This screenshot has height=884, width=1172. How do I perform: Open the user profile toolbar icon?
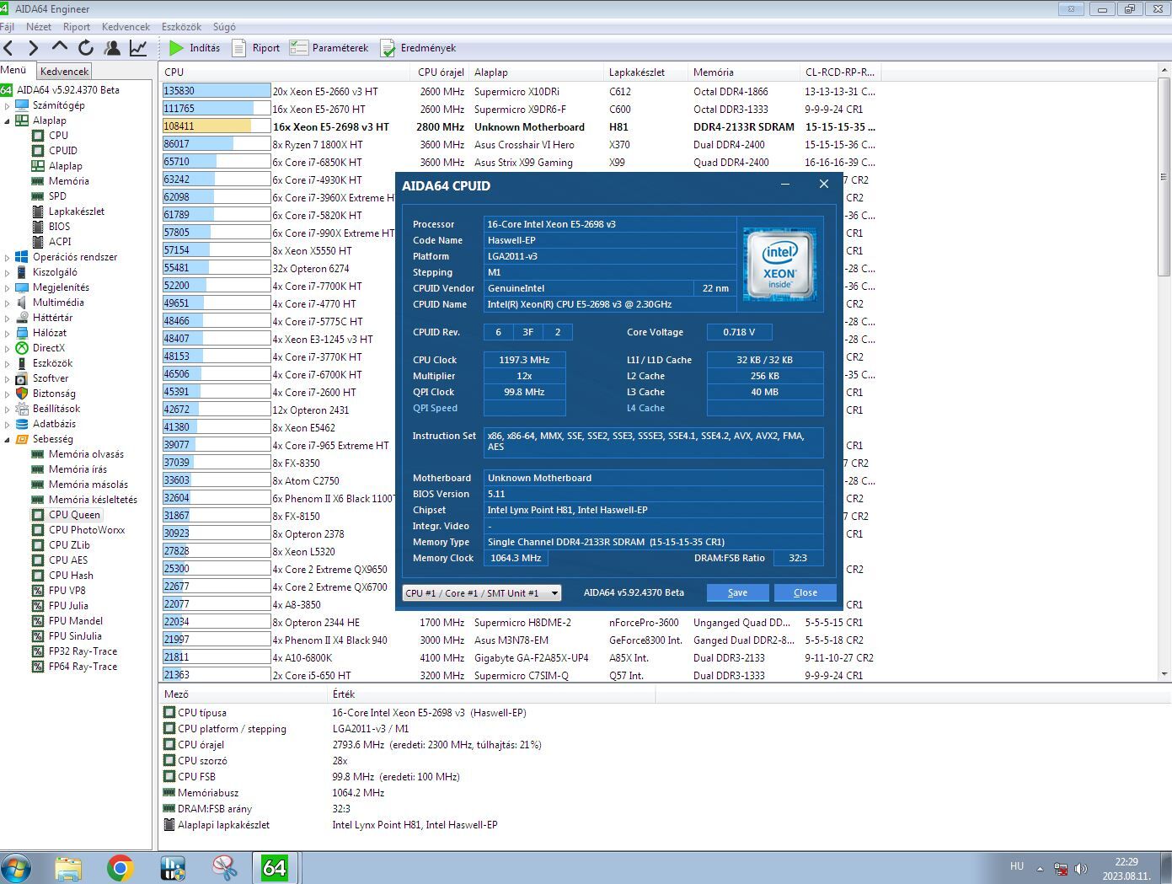point(112,48)
